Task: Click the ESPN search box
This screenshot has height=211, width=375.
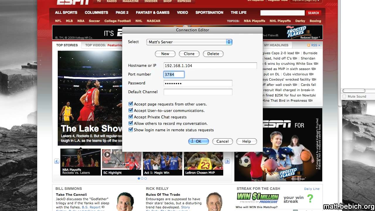Action: coord(282,13)
